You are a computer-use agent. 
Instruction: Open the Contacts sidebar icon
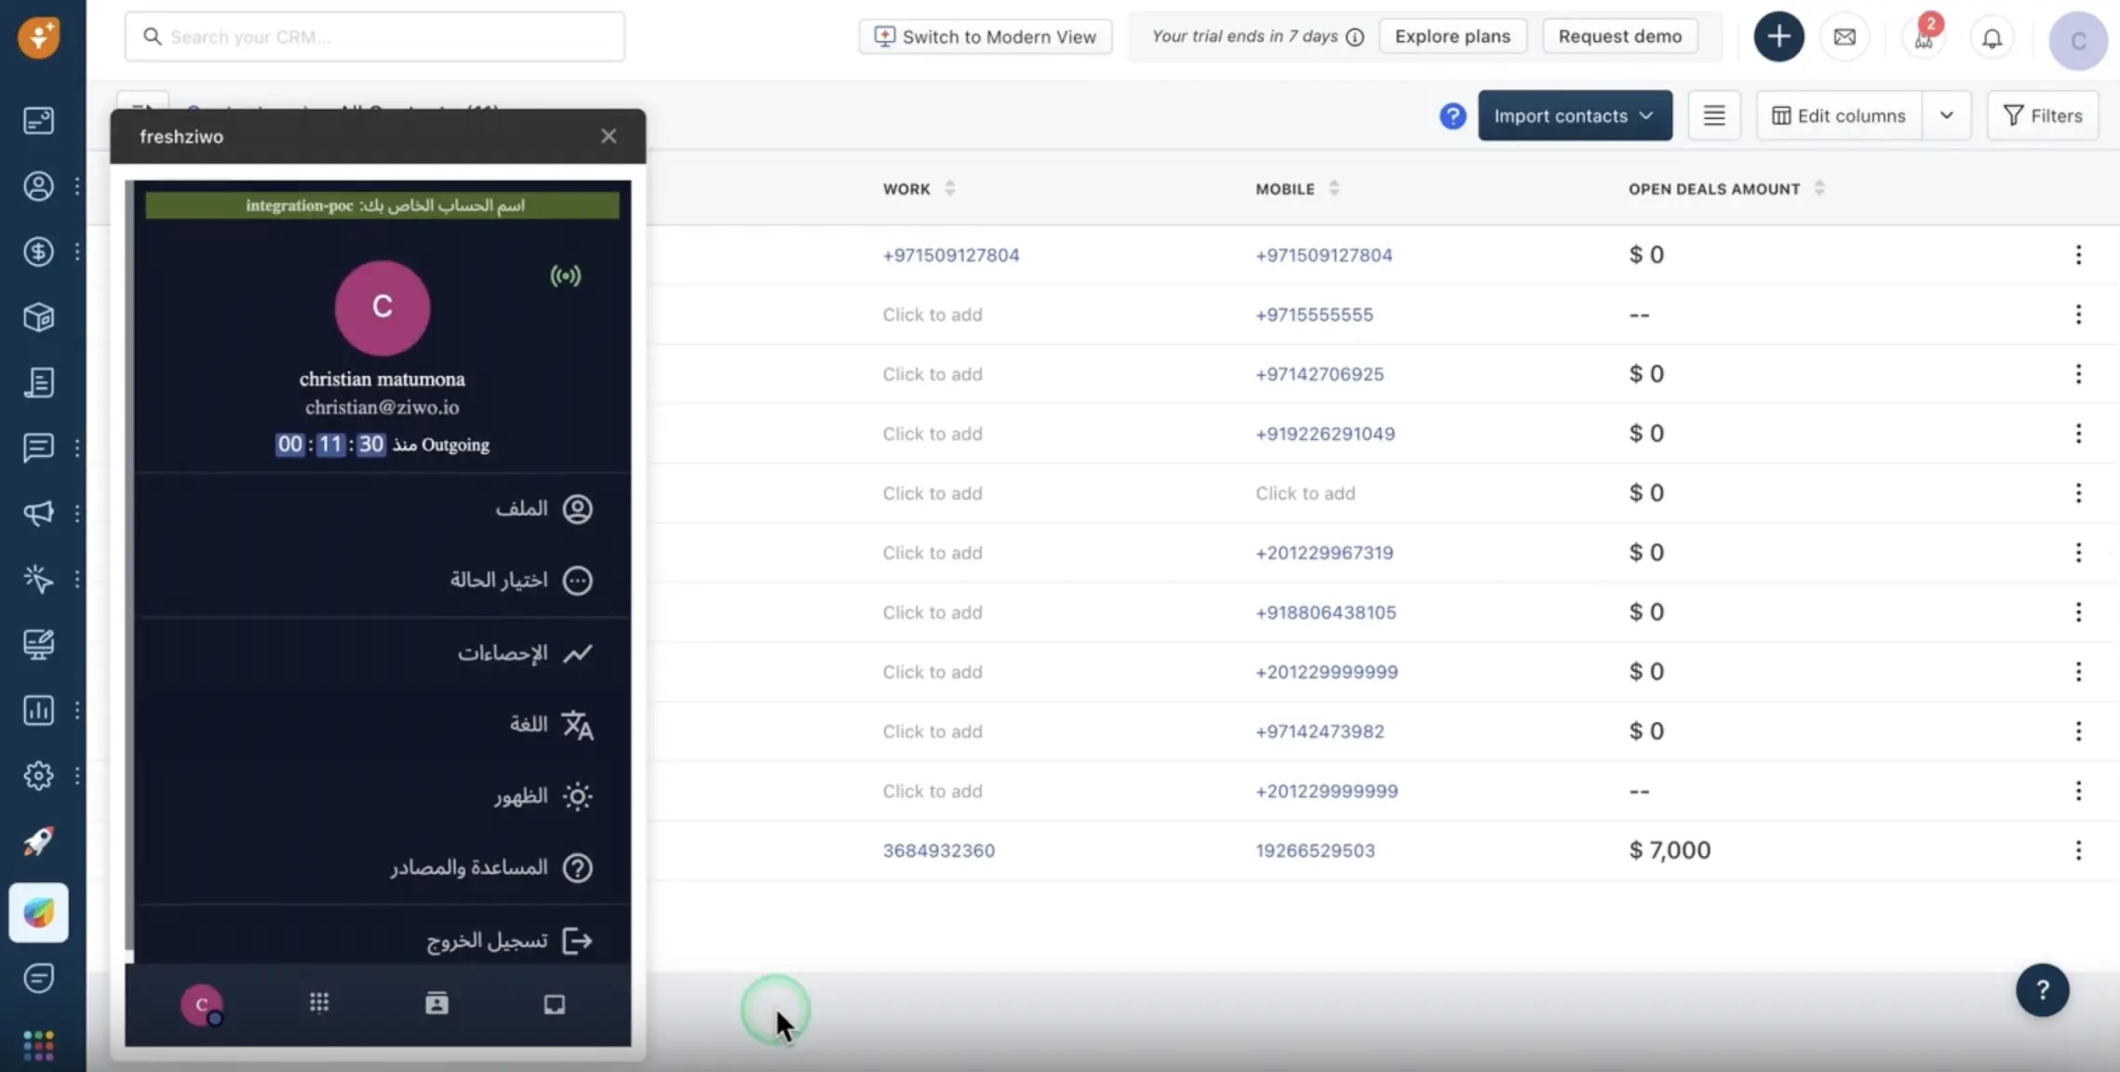tap(38, 186)
